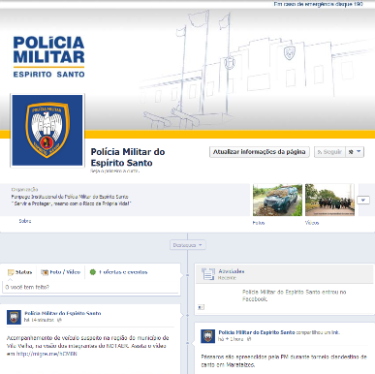
Task: Click the small flag icon under entrou no Facebook
Action: pos(201,307)
